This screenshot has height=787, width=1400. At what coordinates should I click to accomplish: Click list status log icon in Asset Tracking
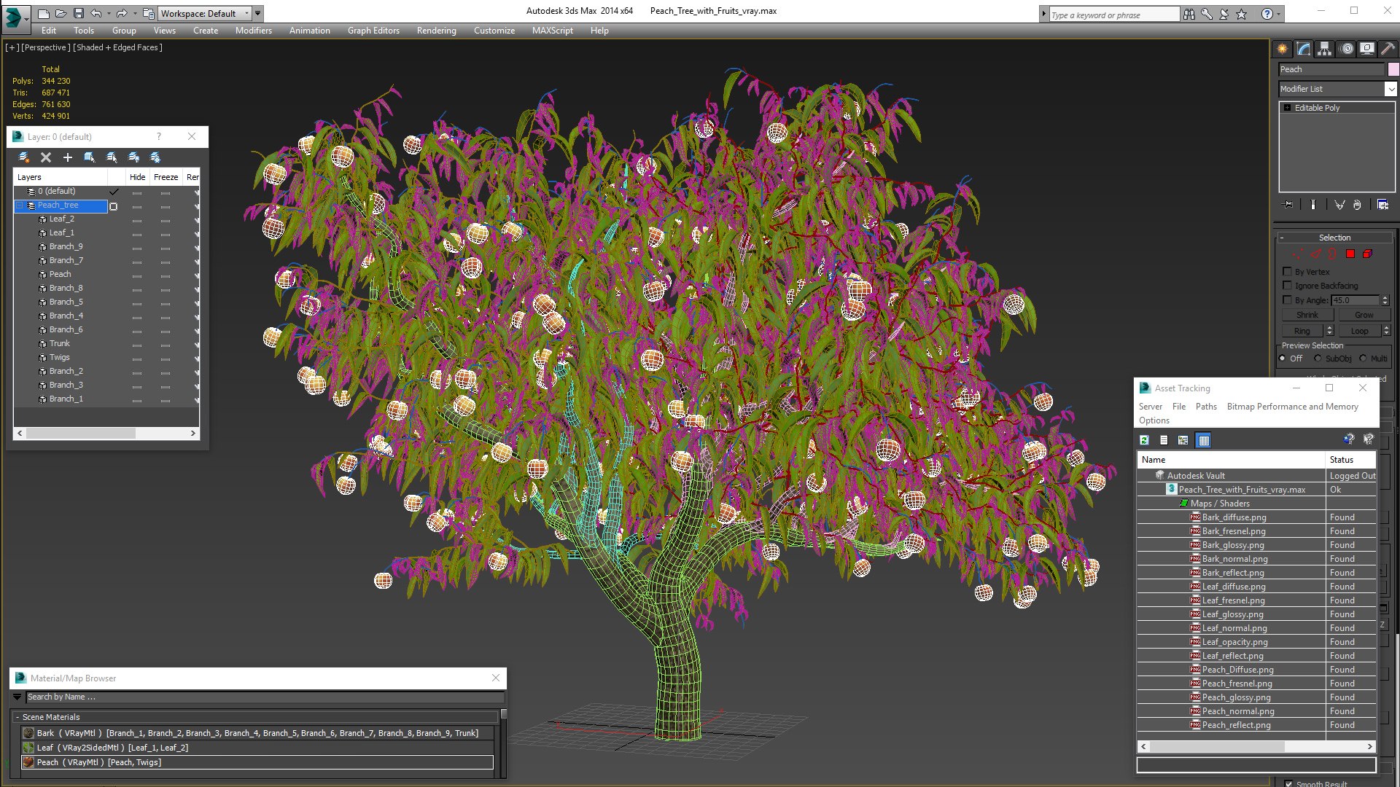[1164, 440]
